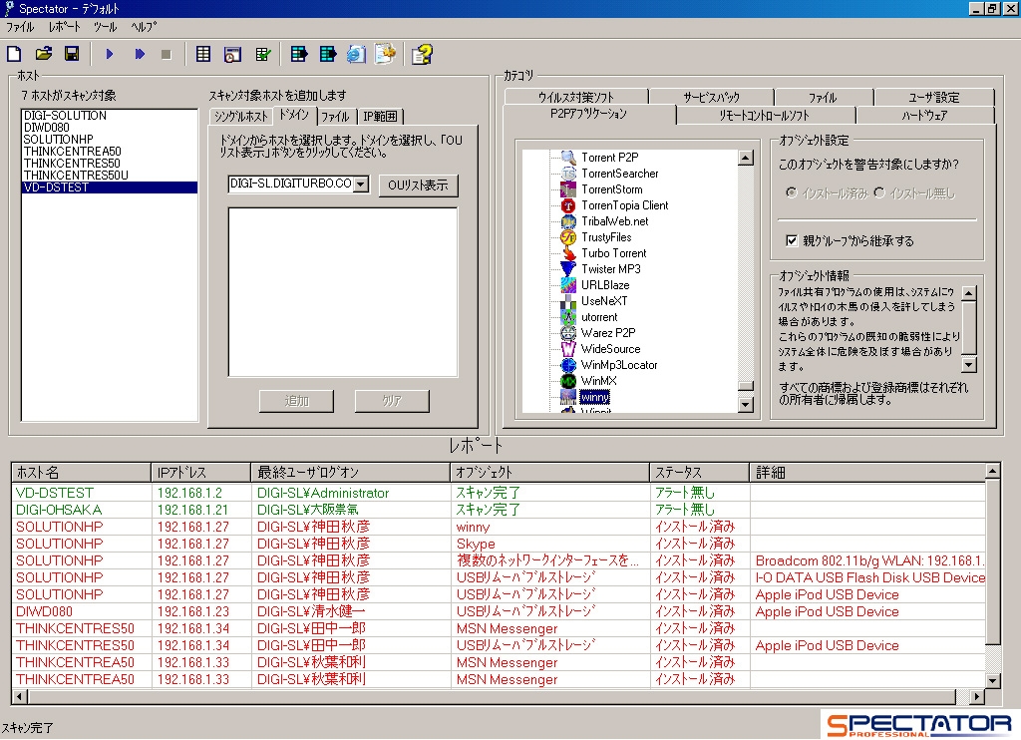1021x740 pixels.
Task: Select the SOLUTIONHP Skype report row
Action: (499, 544)
